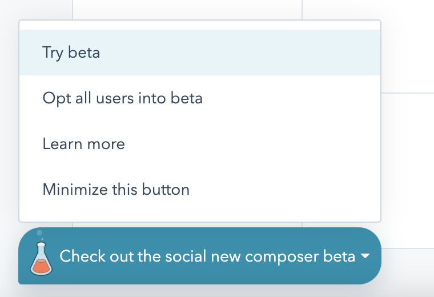Start the beta with Try beta
Viewport: 434px width, 297px height.
pyautogui.click(x=71, y=53)
